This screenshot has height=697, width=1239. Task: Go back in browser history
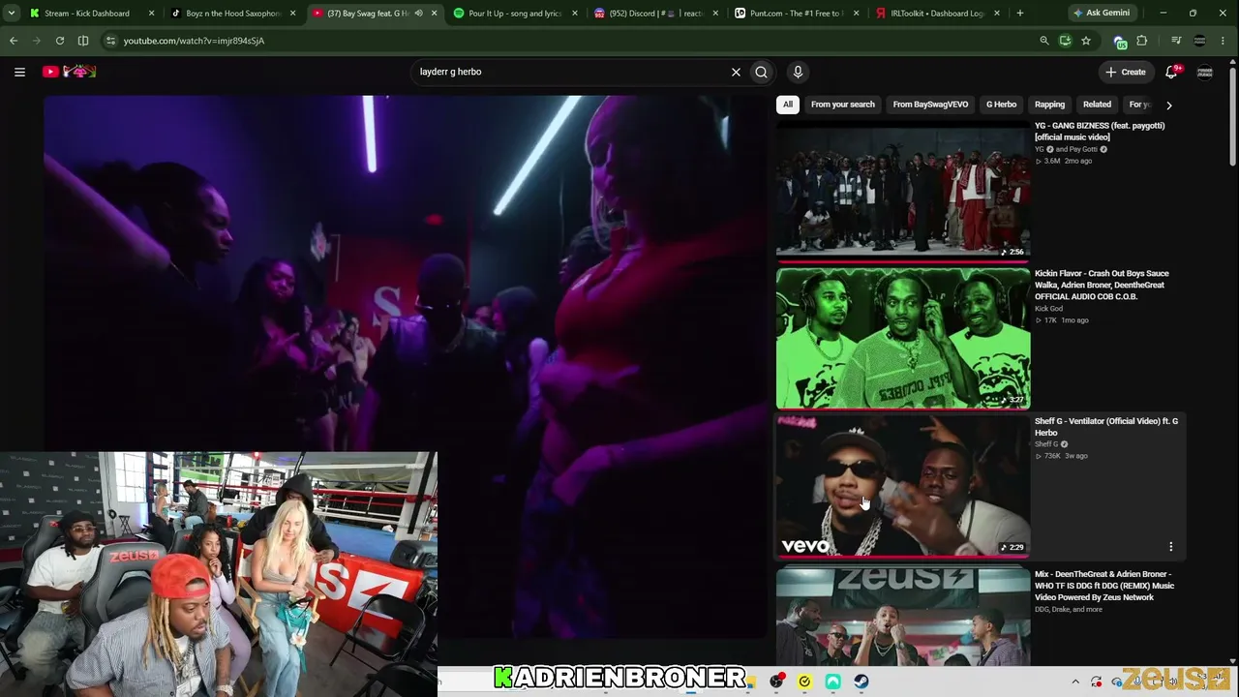[14, 41]
